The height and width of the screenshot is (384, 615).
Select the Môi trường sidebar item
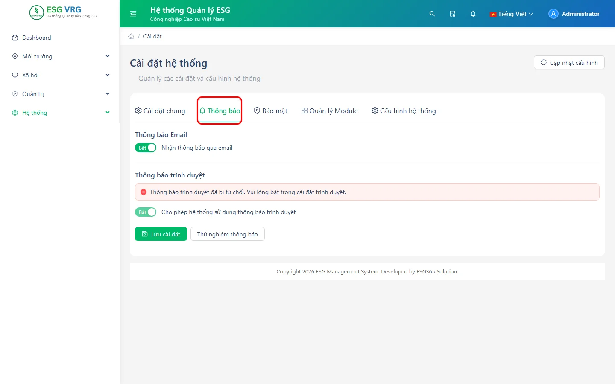[60, 56]
